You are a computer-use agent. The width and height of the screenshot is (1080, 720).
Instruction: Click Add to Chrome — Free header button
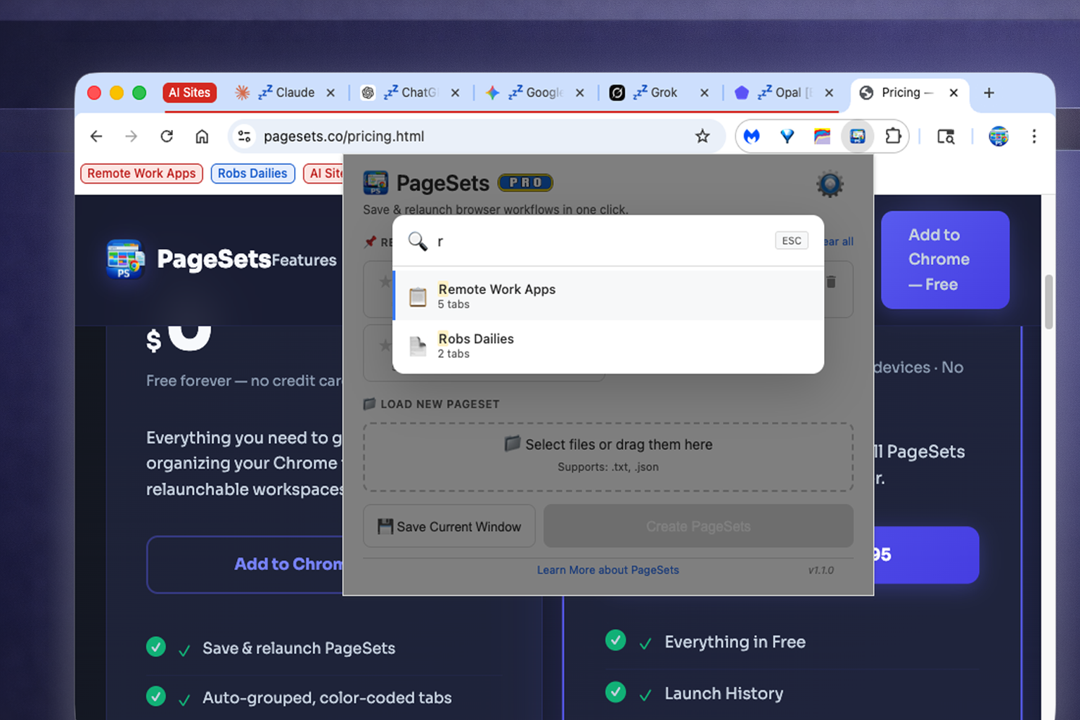click(945, 259)
